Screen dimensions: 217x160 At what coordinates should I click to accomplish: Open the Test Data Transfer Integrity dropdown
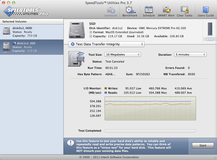click(106, 44)
